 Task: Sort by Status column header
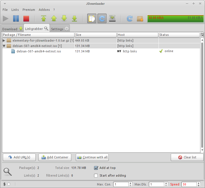click(179, 35)
